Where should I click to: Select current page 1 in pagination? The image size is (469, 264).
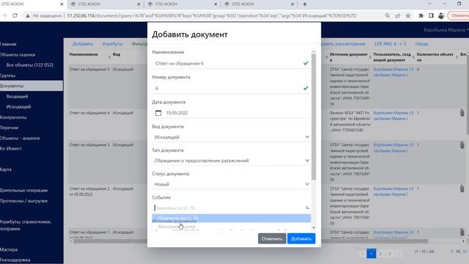pyautogui.click(x=372, y=254)
